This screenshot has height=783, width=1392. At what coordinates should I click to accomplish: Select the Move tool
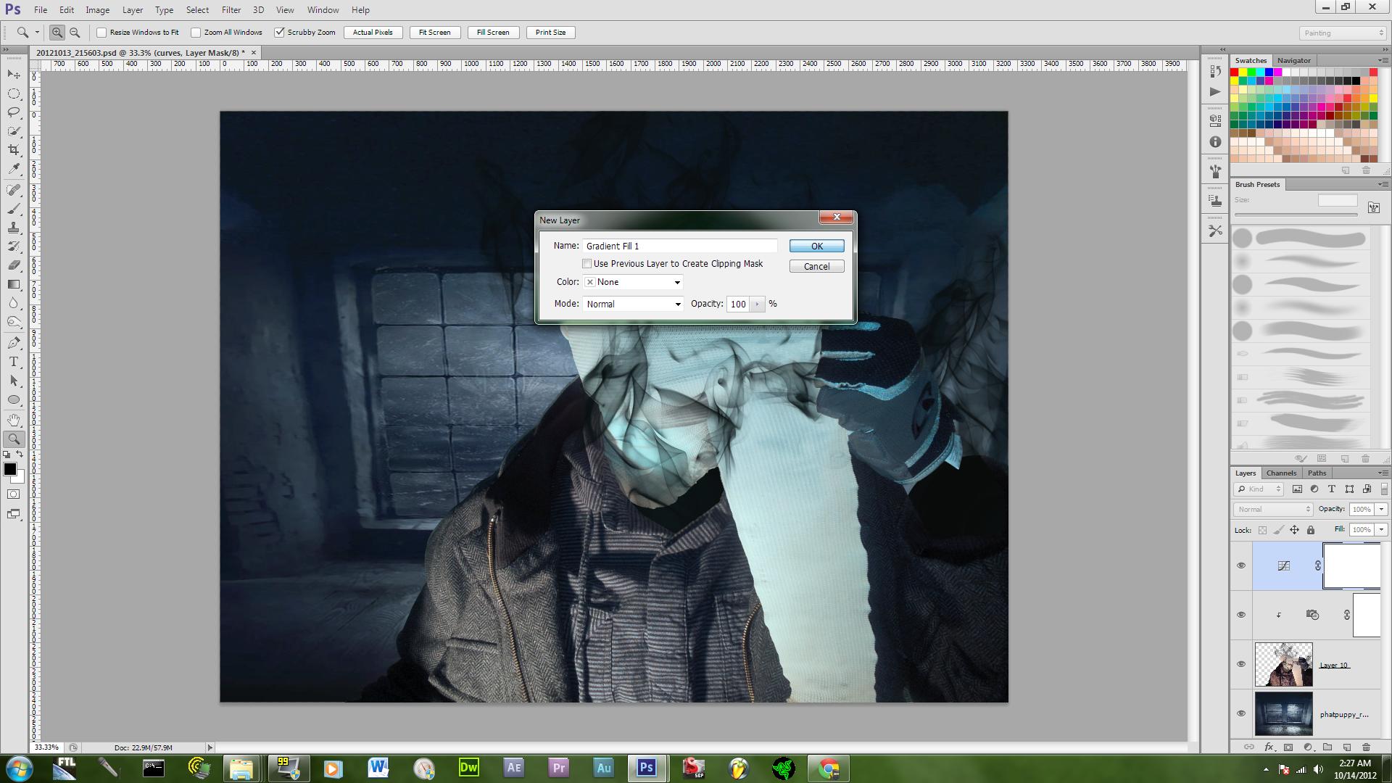coord(14,75)
